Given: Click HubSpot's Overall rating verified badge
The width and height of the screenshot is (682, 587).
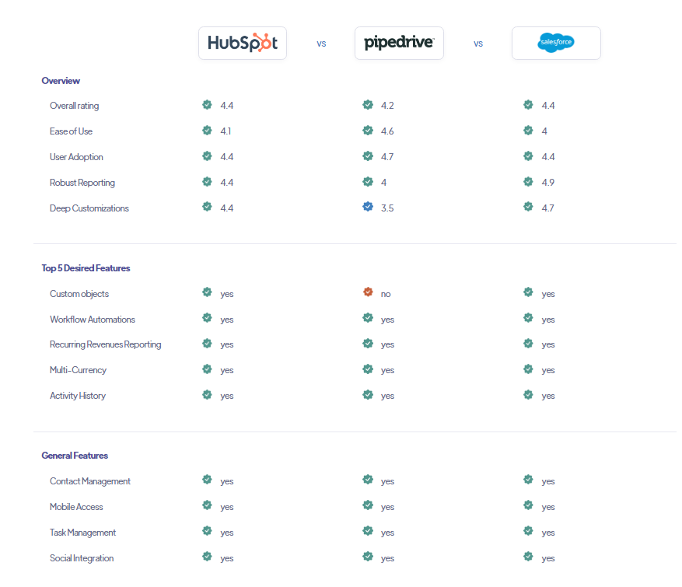Looking at the screenshot, I should (x=207, y=104).
